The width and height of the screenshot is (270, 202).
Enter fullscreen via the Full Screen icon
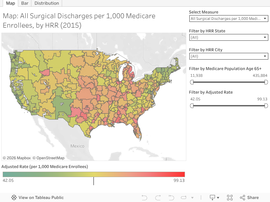click(x=230, y=198)
